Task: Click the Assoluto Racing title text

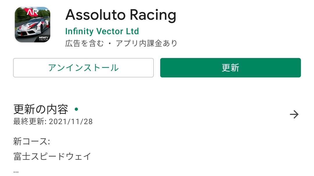Action: click(121, 15)
